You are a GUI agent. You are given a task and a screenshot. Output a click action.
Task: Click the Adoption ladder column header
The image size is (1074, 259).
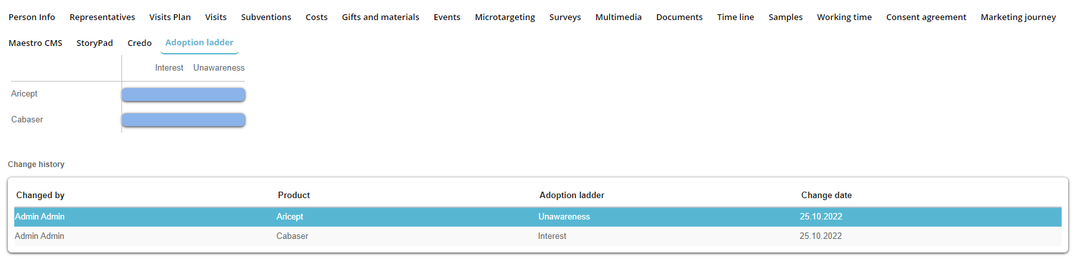(x=571, y=196)
